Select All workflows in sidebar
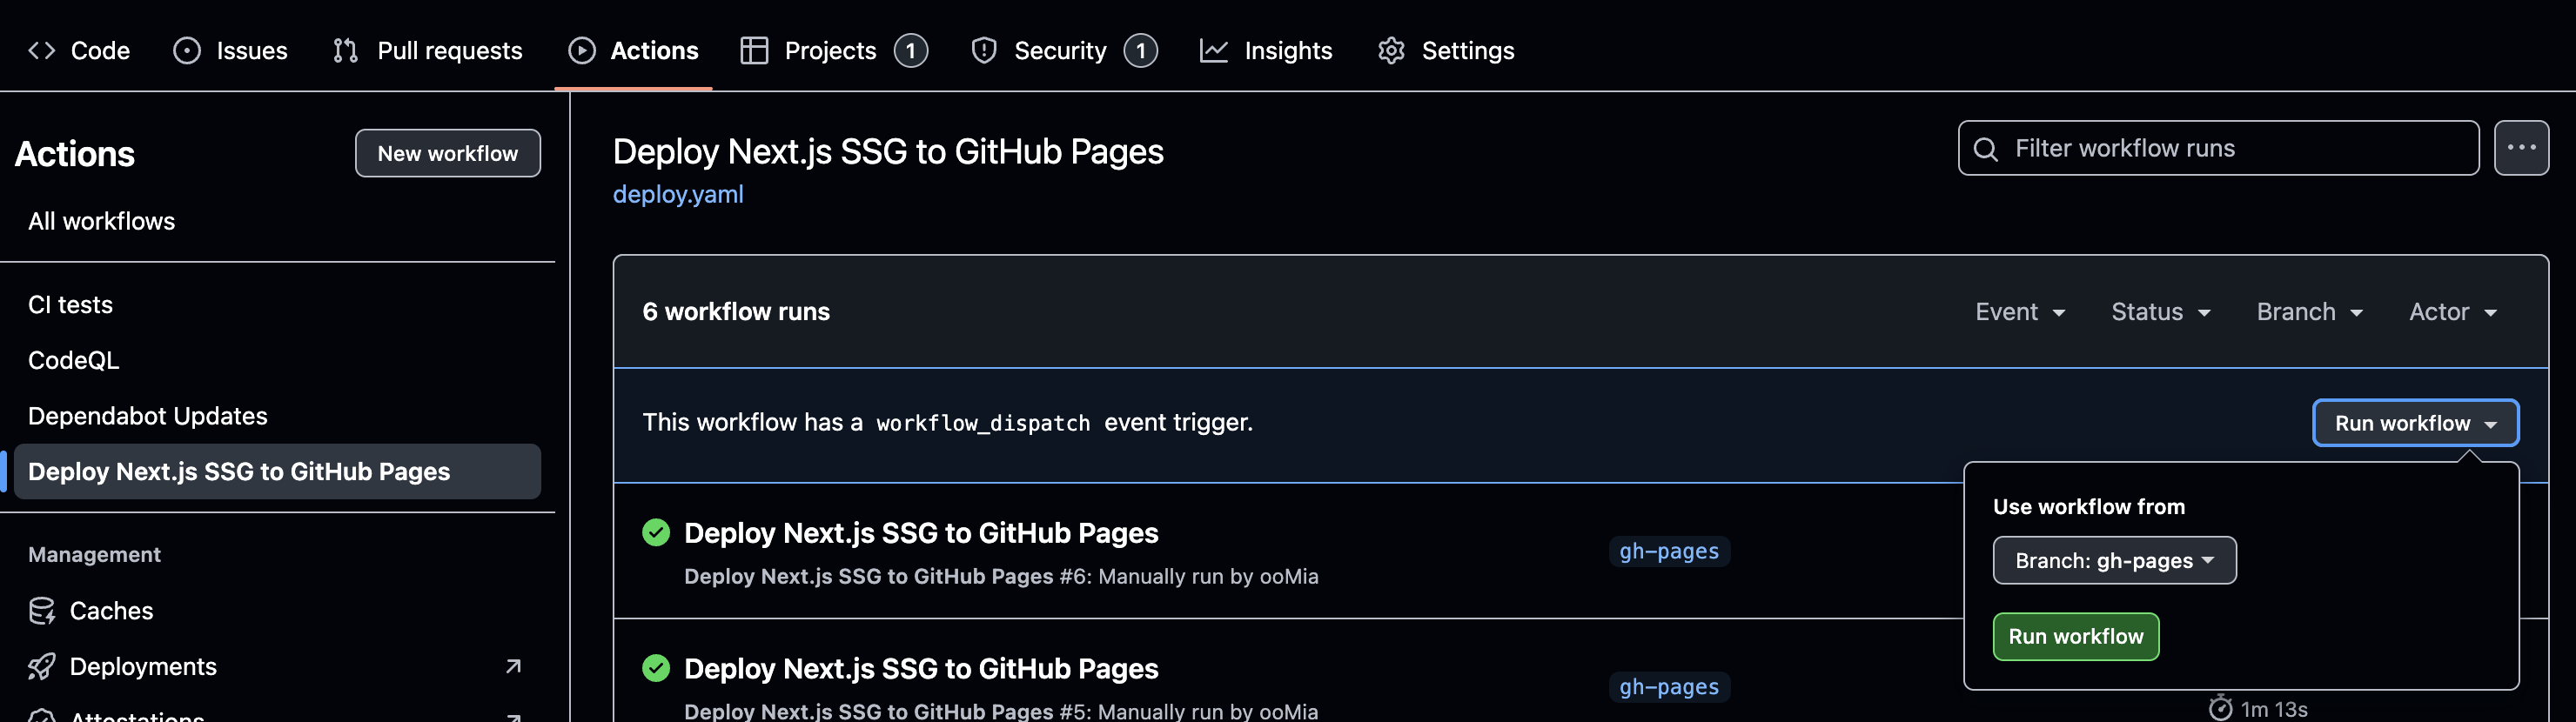The height and width of the screenshot is (722, 2576). point(101,221)
